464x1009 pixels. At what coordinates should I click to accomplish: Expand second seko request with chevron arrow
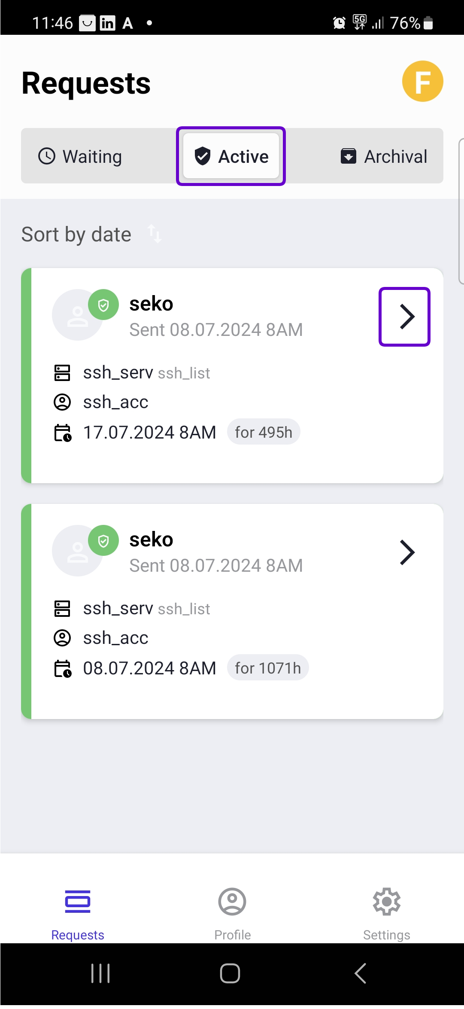407,552
